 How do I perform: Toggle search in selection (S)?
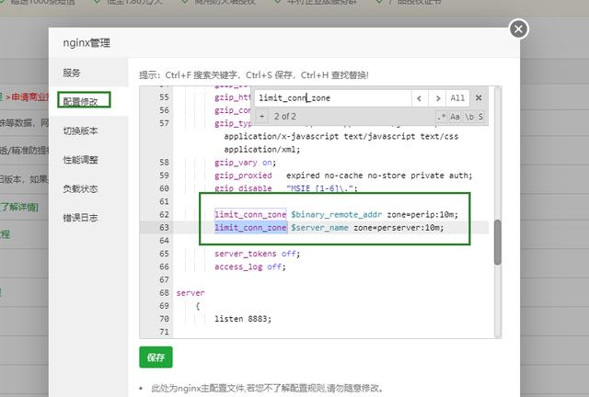[479, 117]
